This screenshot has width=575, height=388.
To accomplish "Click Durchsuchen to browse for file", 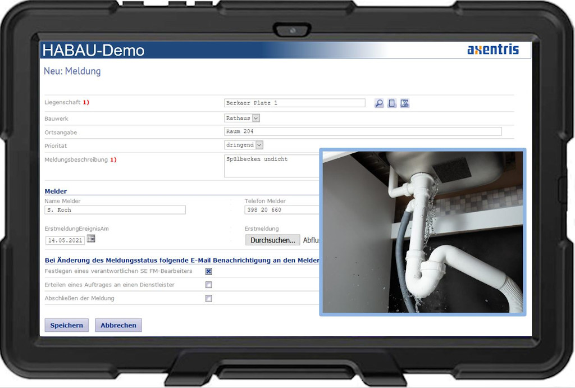I will [x=272, y=240].
